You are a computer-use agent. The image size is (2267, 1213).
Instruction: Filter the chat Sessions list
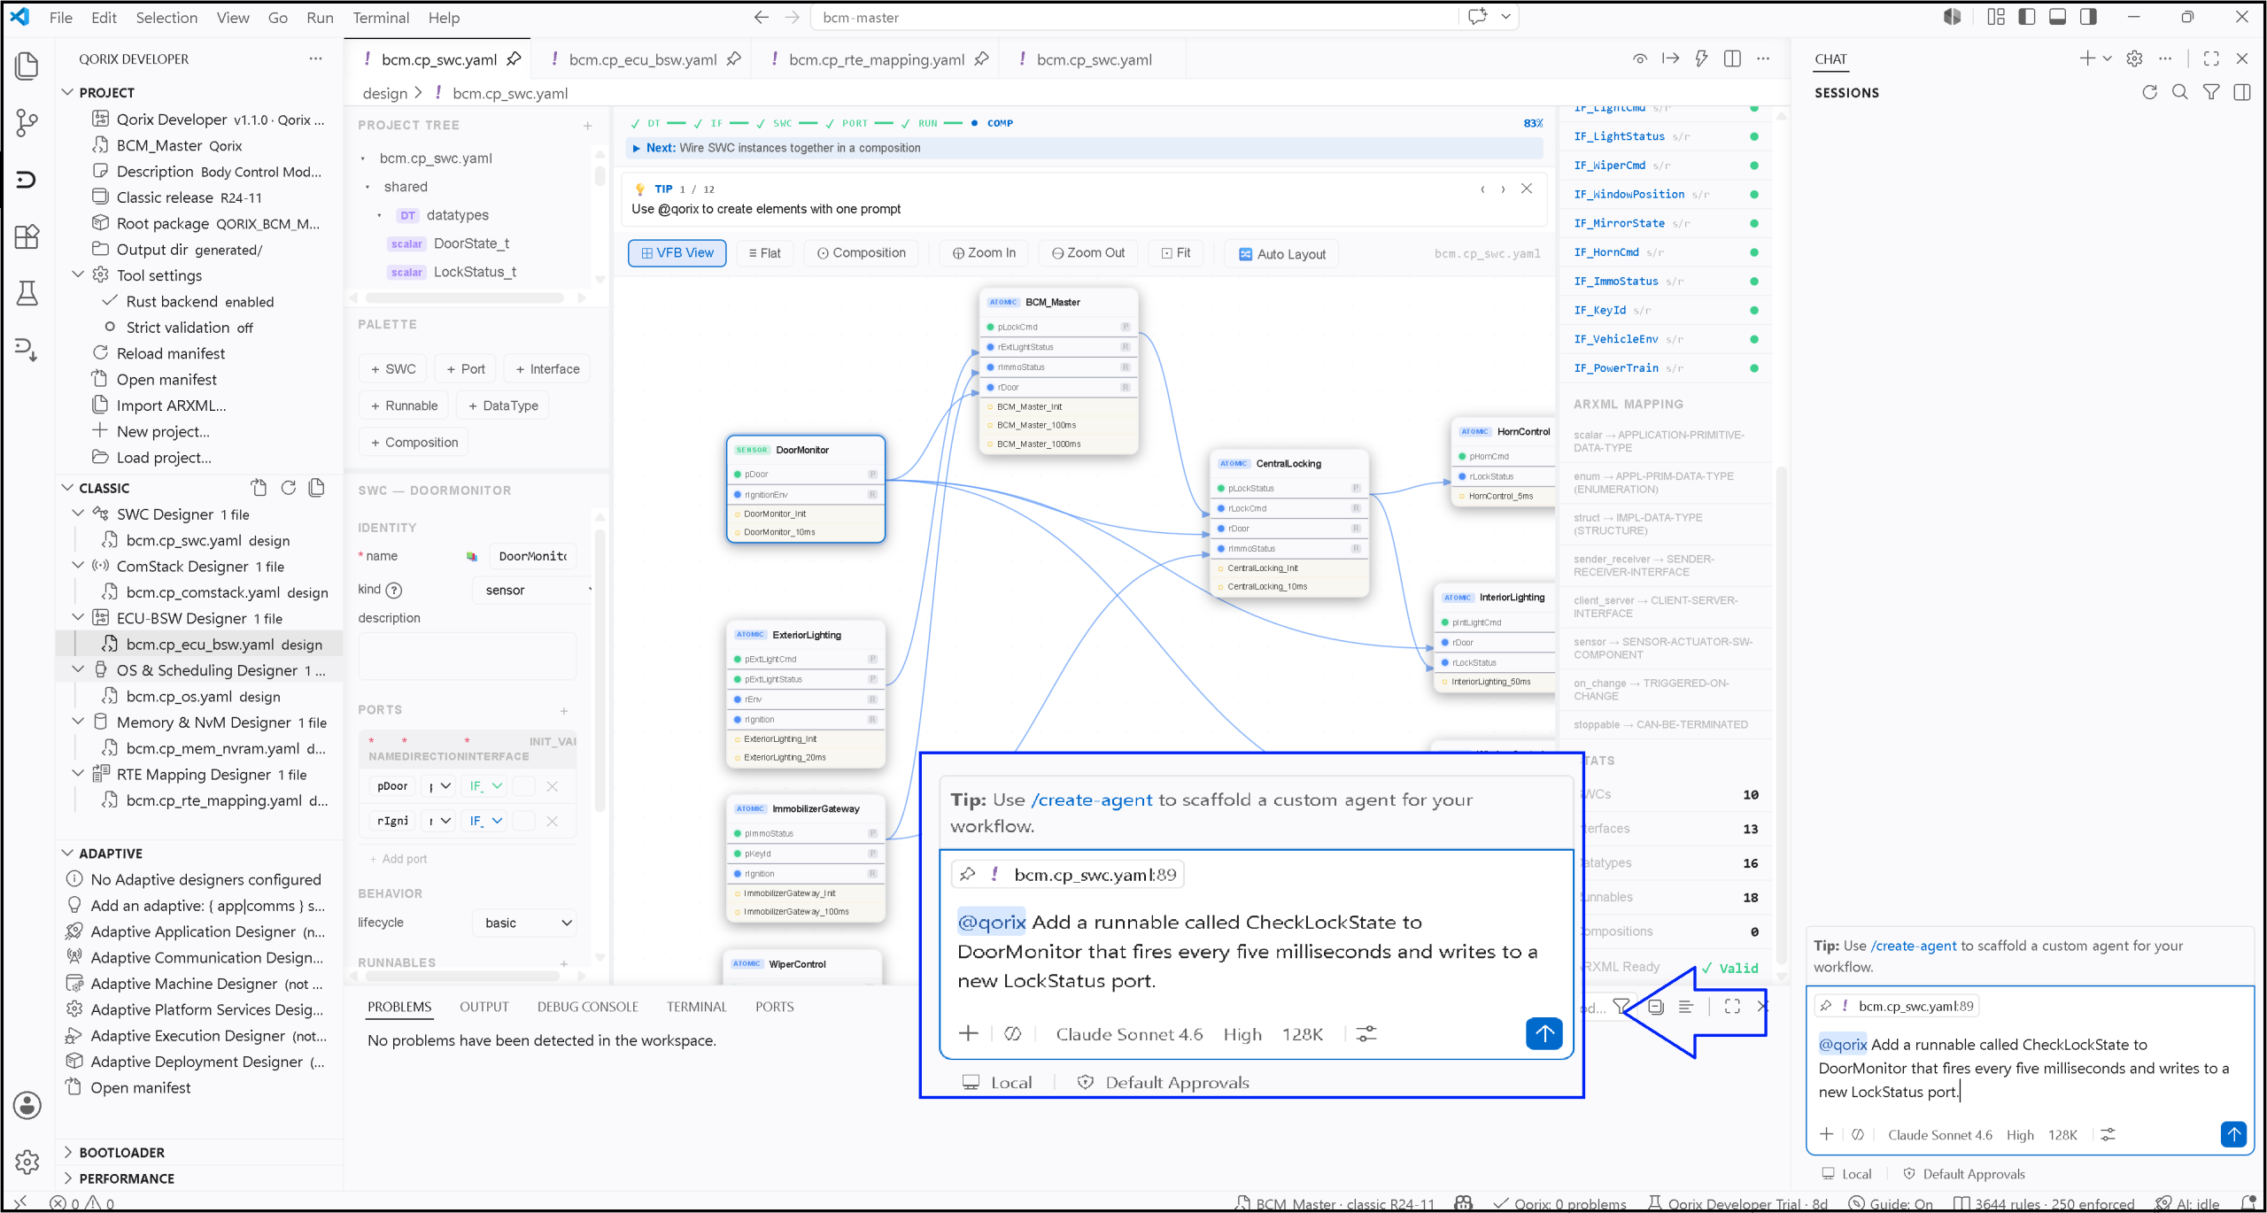pos(2211,92)
